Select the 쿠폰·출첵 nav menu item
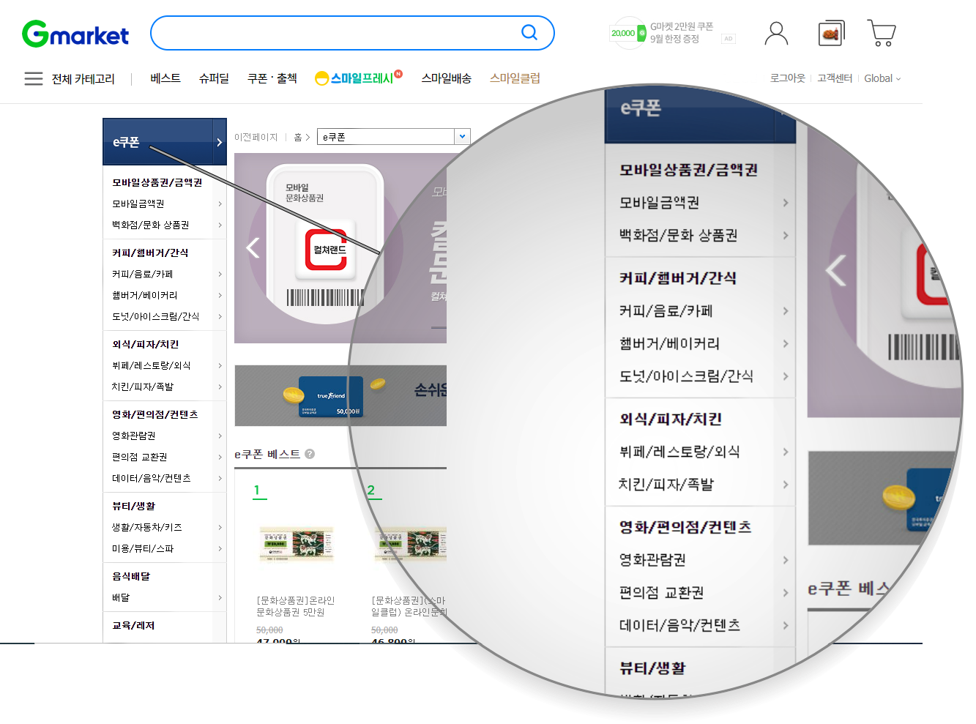 (272, 78)
